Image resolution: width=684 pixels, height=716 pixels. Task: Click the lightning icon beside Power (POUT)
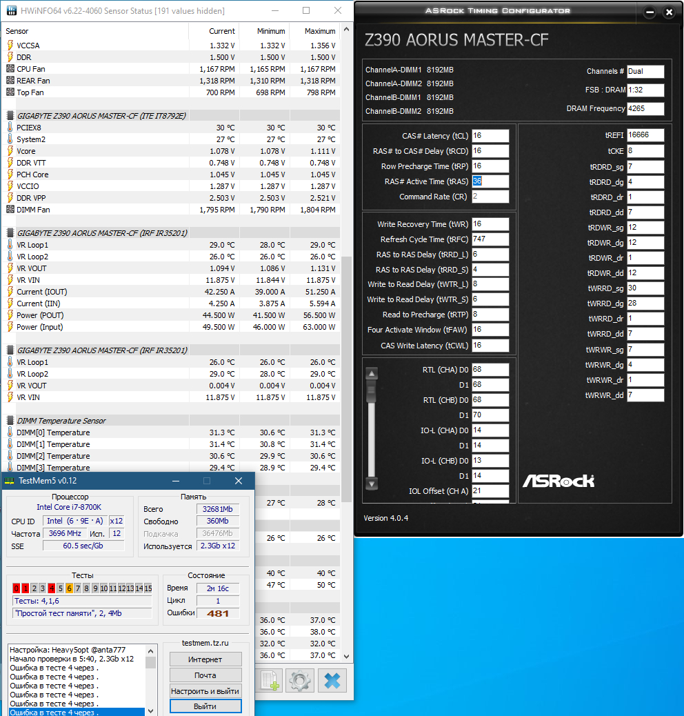[x=10, y=315]
